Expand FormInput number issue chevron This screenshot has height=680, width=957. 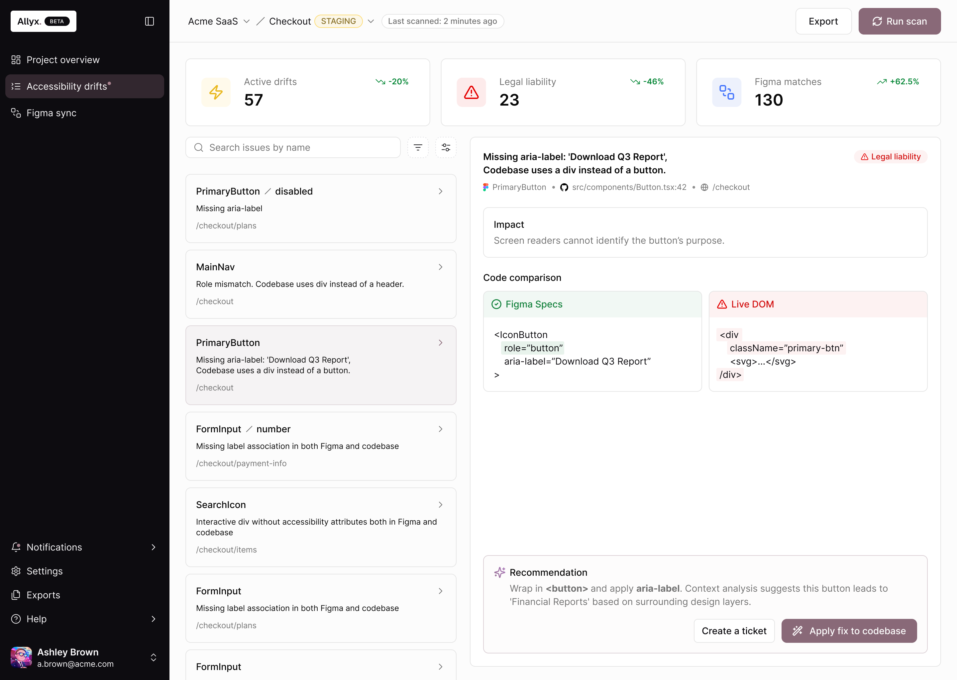440,429
